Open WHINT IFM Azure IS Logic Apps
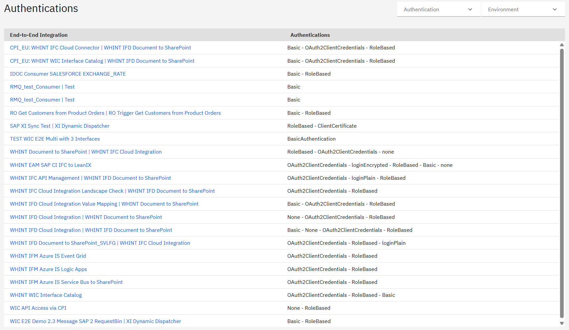The height and width of the screenshot is (330, 569). (48, 269)
